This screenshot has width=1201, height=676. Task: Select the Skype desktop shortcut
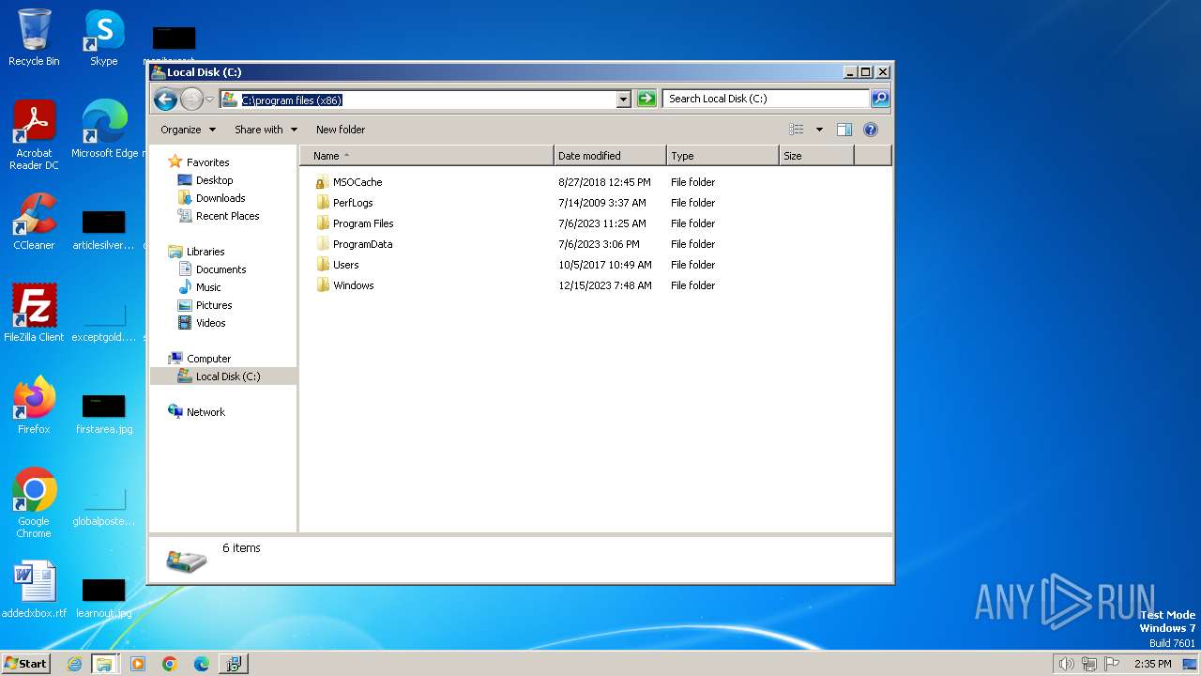coord(104,38)
